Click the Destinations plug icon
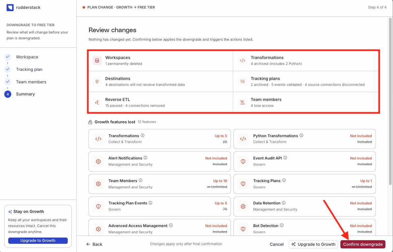 (x=97, y=81)
